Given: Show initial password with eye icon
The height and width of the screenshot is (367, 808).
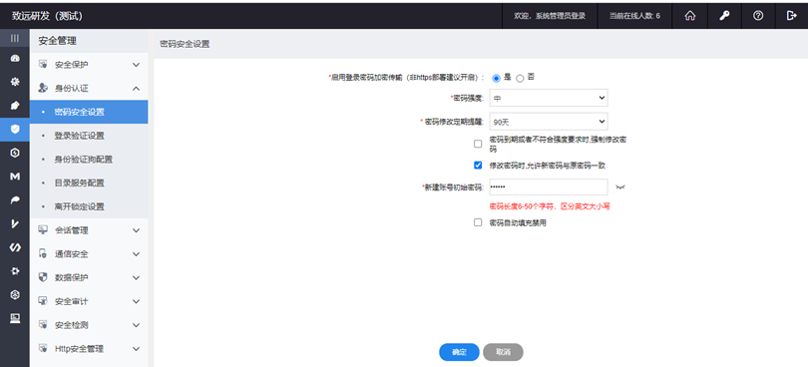Looking at the screenshot, I should coord(619,187).
